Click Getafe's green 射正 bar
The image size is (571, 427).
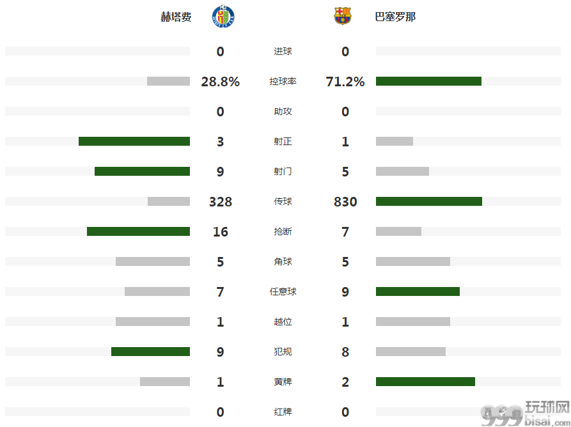pyautogui.click(x=134, y=141)
